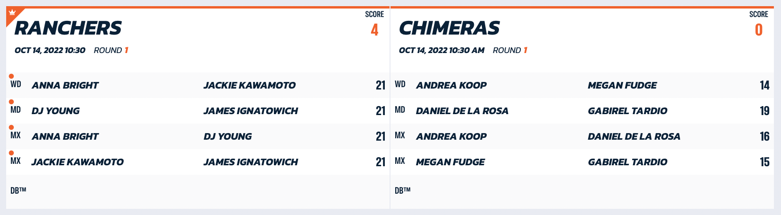Open the Chimeras team title
This screenshot has height=215, width=781.
449,28
